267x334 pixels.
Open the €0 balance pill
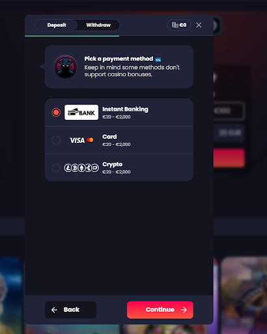click(x=179, y=25)
